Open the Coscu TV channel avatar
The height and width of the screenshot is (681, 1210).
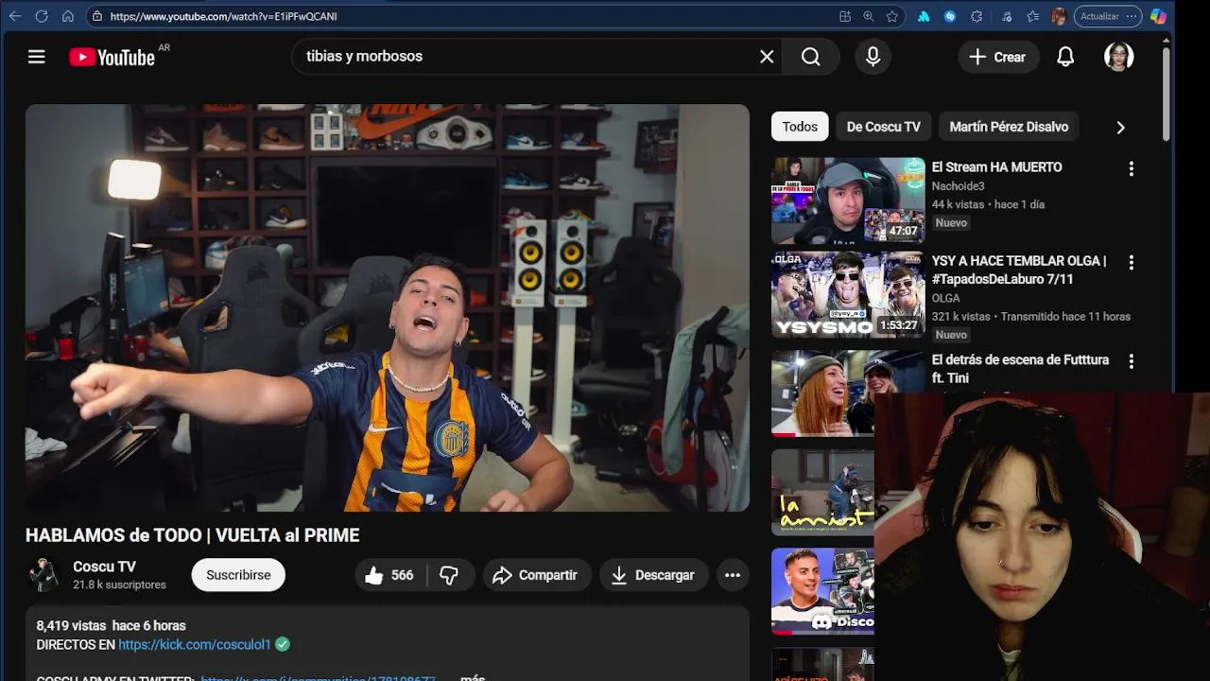(43, 575)
